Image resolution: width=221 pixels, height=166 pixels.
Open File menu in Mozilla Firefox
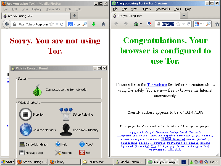[x=6, y=9]
